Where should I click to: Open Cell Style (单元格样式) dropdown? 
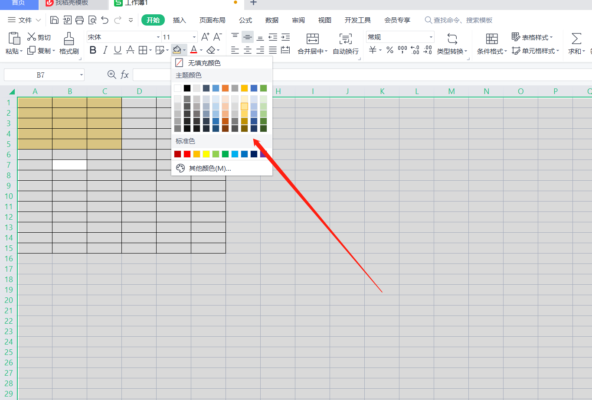click(536, 51)
